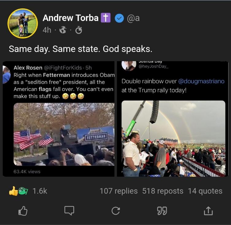Open the reply comment bubble icon
Image resolution: width=231 pixels, height=225 pixels.
point(69,210)
